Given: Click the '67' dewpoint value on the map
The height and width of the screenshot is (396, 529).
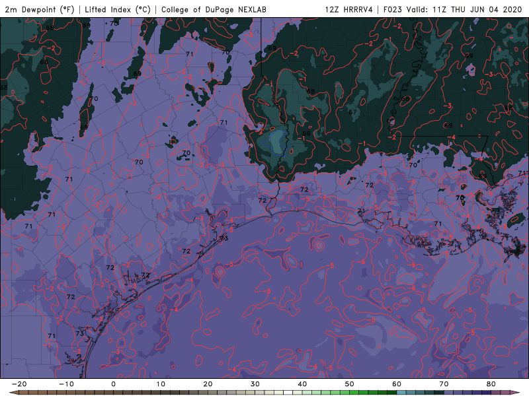Looking at the screenshot, I should [x=352, y=112].
